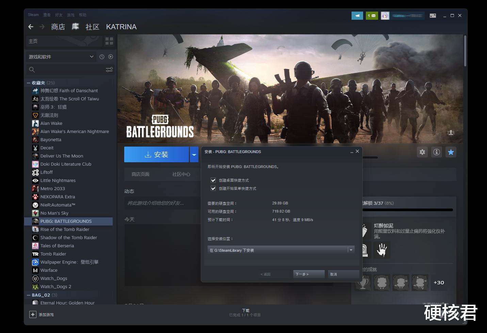Open install location G:\SteamLibrary dropdown

pos(281,250)
